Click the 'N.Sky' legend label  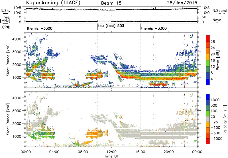point(5,11)
